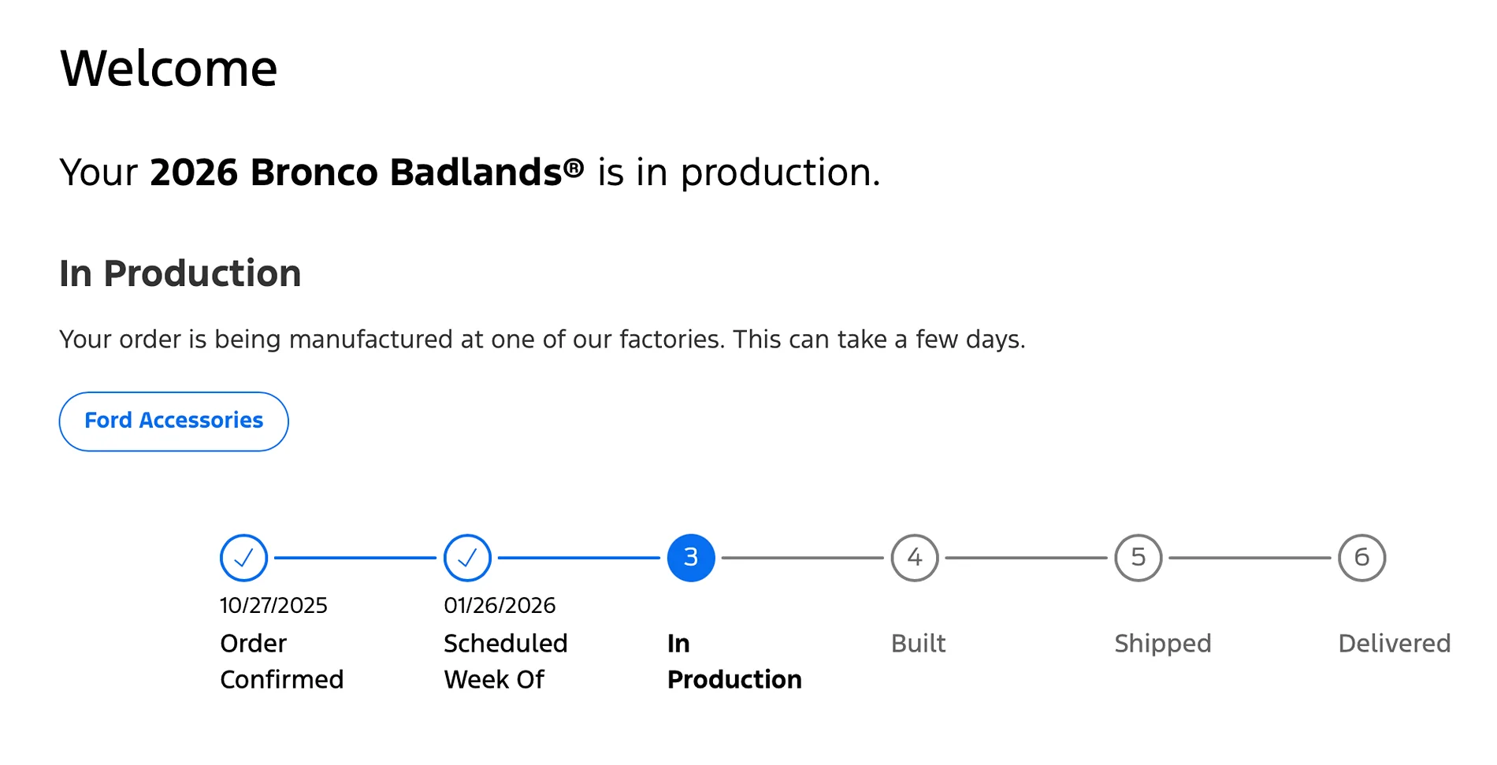The width and height of the screenshot is (1497, 765).
Task: Select the Order Confirmed checkmark circle
Action: (243, 558)
